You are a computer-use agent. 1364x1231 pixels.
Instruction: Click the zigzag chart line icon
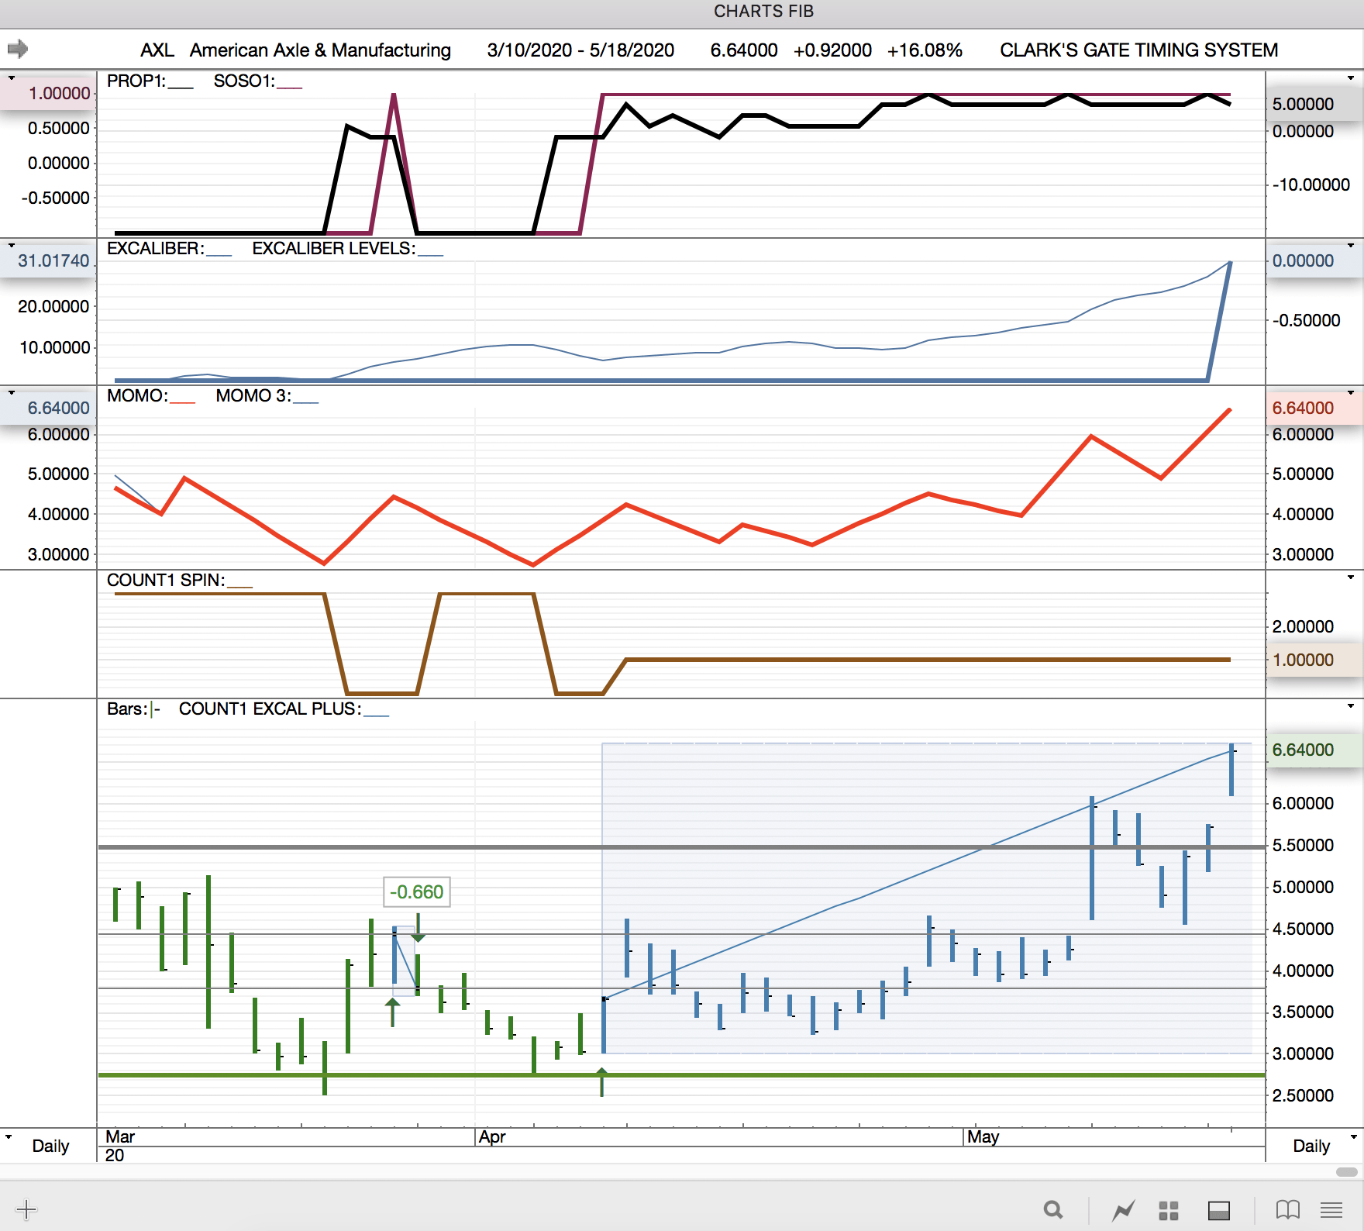pyautogui.click(x=1124, y=1209)
